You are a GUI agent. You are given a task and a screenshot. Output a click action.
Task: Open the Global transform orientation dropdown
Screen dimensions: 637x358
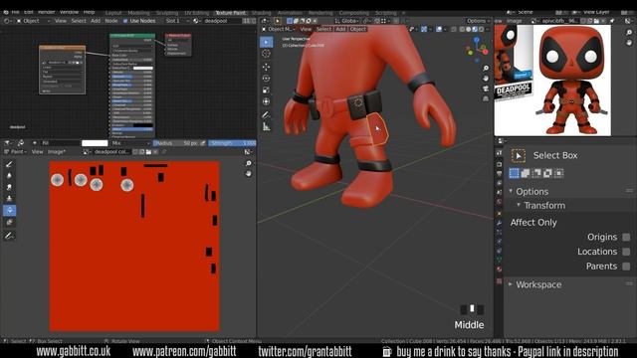coord(347,21)
